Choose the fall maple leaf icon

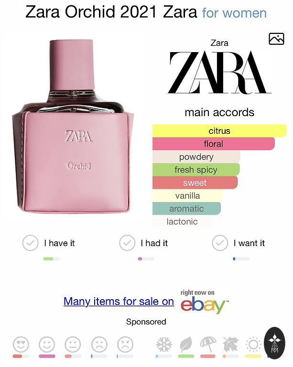[230, 345]
